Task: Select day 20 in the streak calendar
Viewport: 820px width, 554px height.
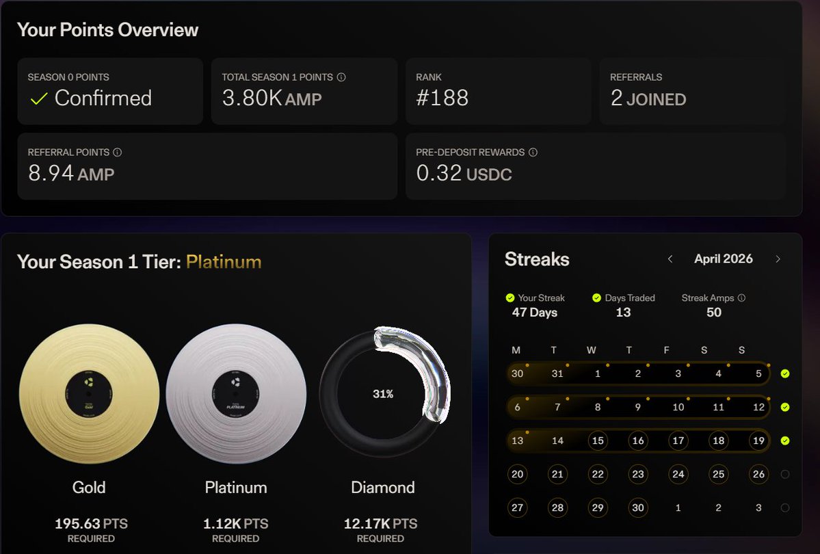Action: (517, 474)
